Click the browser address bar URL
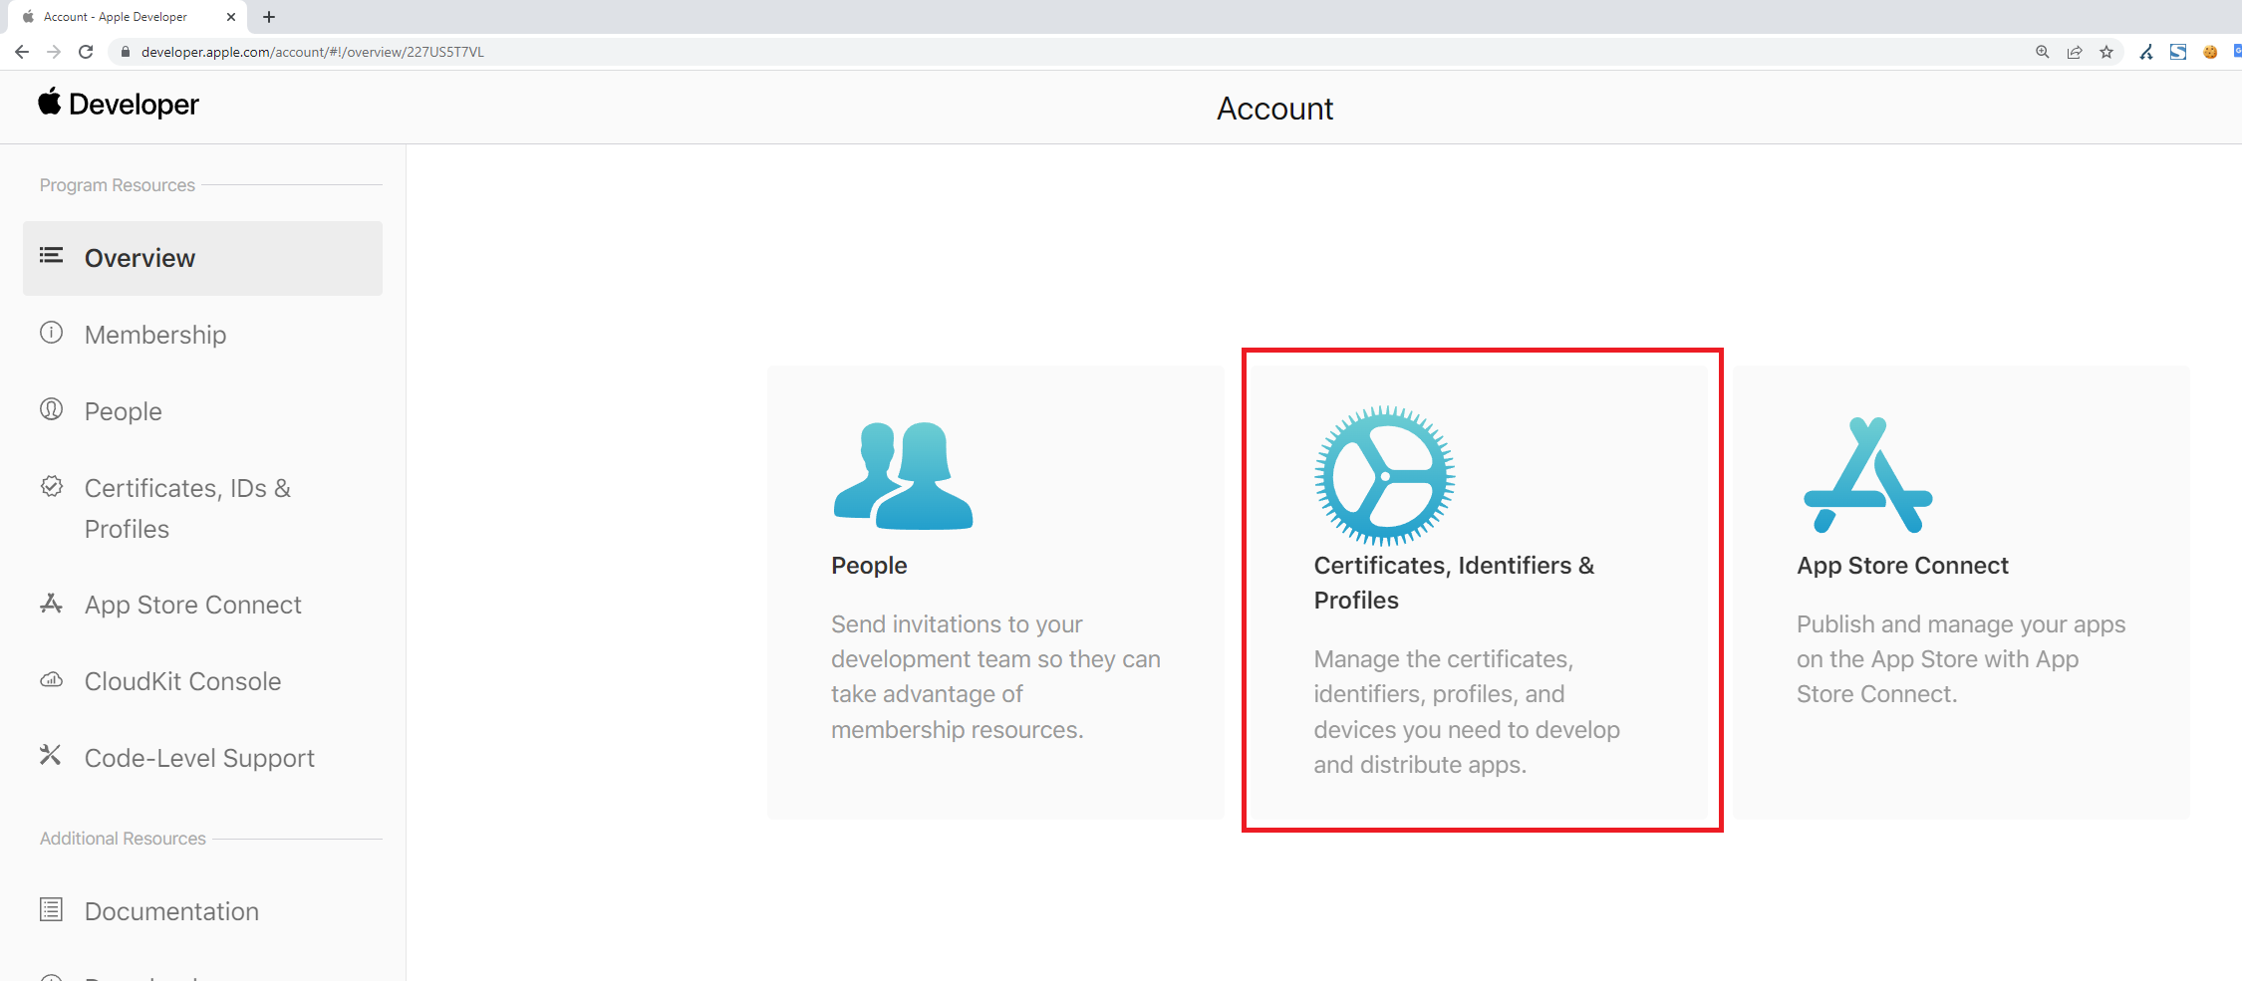This screenshot has width=2242, height=981. pyautogui.click(x=312, y=52)
